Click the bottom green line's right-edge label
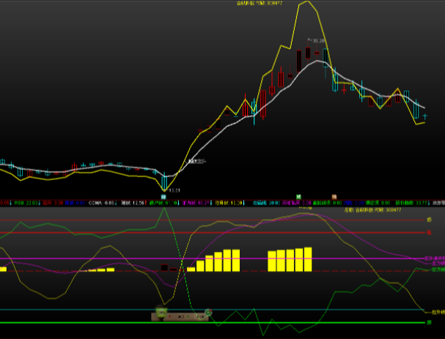This screenshot has width=445, height=339. click(x=429, y=322)
